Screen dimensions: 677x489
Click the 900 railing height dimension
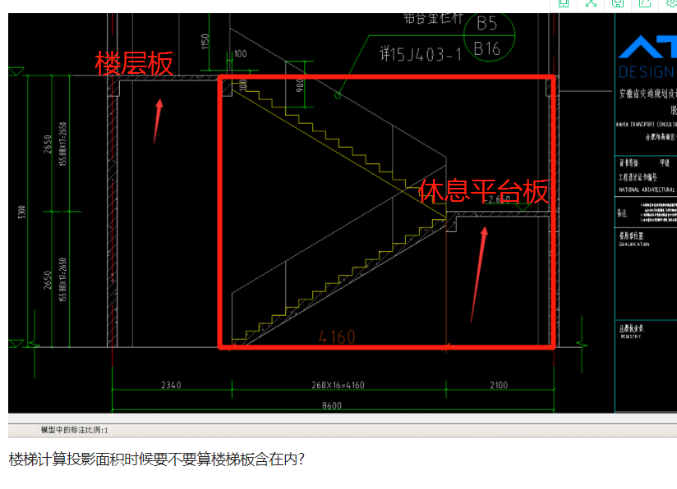tap(300, 85)
